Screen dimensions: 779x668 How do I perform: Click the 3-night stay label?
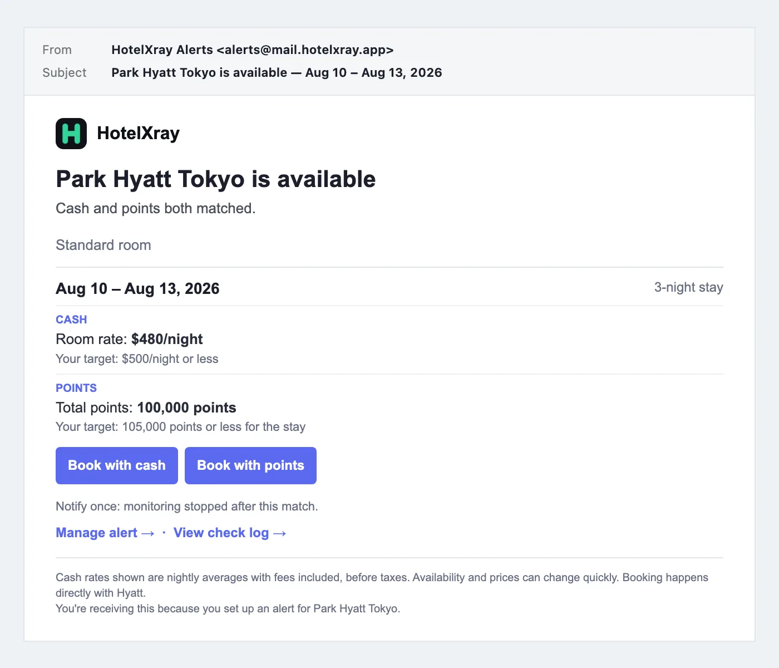(689, 287)
